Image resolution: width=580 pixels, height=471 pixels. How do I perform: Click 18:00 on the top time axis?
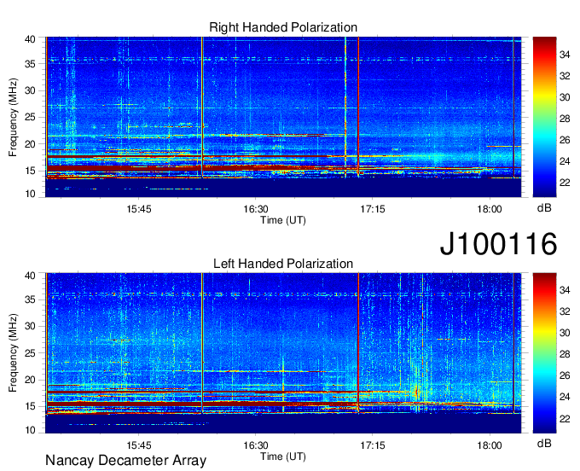coord(490,209)
